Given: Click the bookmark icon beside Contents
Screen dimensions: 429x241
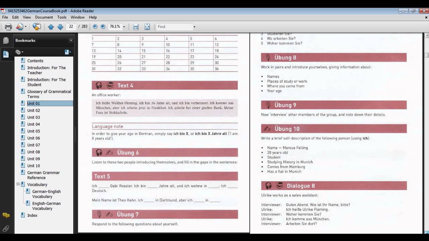Looking at the screenshot, I should (x=23, y=61).
